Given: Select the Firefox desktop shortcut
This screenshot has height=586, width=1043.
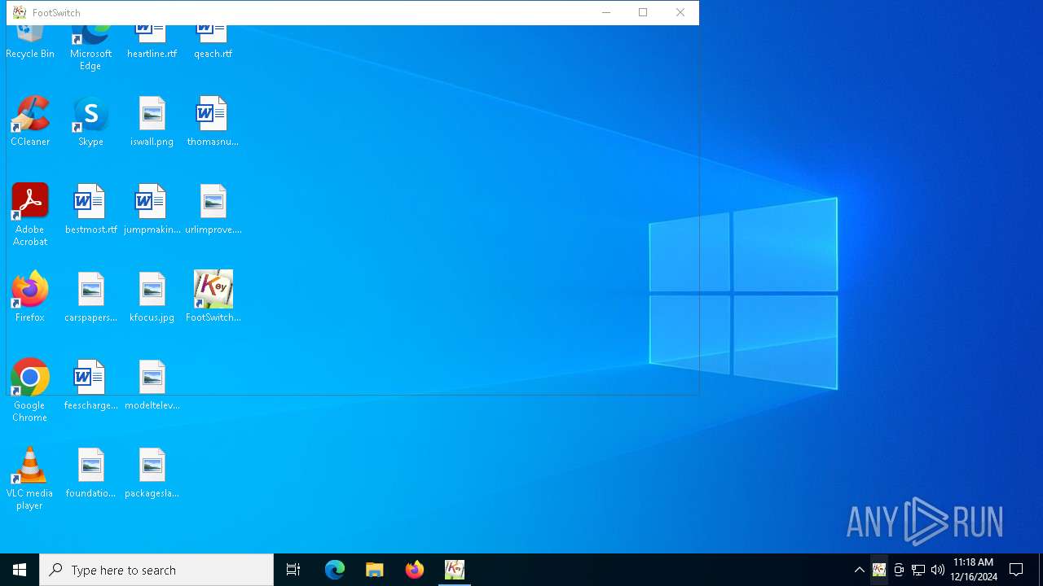Looking at the screenshot, I should coord(30,297).
